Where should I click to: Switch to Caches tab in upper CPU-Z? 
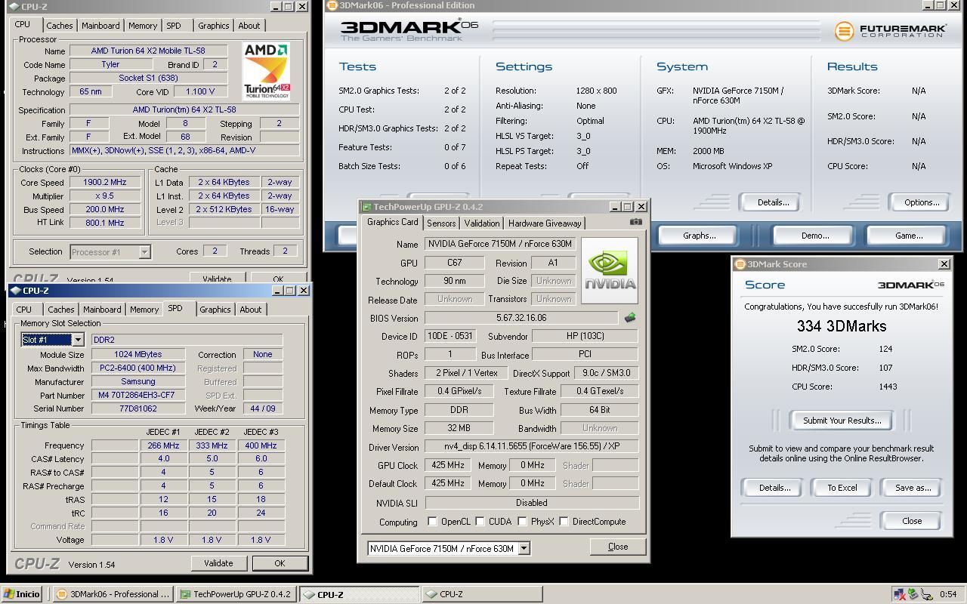(x=59, y=26)
